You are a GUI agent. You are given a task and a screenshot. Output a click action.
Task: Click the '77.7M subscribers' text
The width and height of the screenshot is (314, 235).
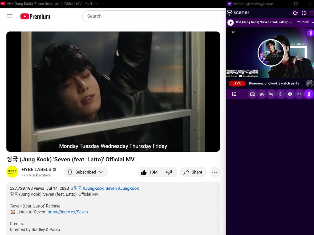click(x=36, y=175)
